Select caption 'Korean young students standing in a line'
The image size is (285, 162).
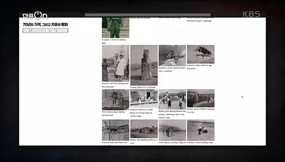click(x=201, y=111)
